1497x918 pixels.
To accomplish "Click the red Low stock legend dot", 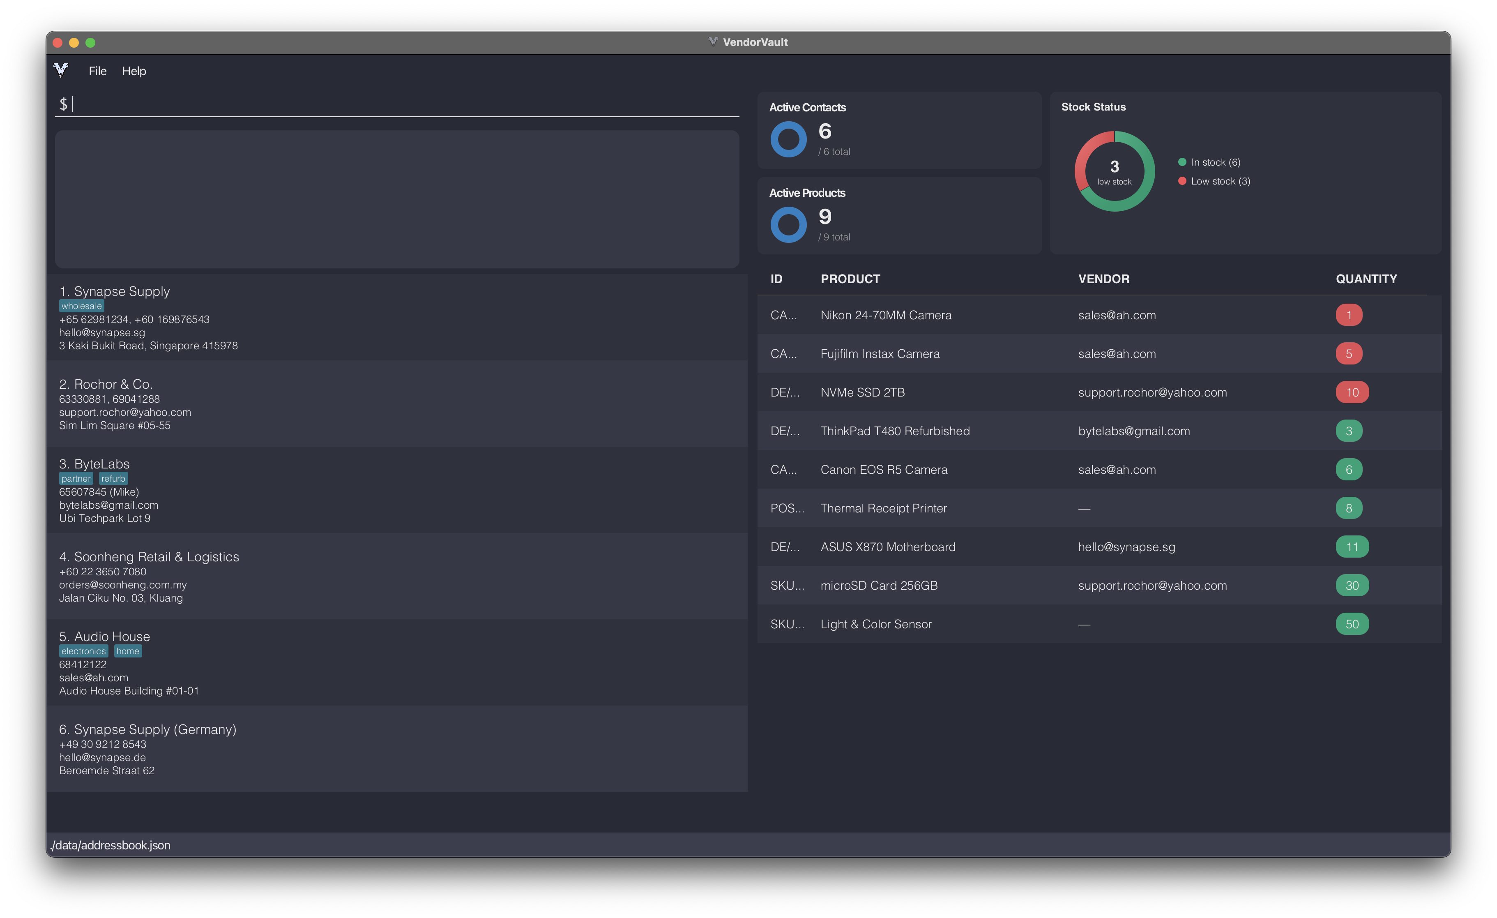I will [x=1181, y=181].
